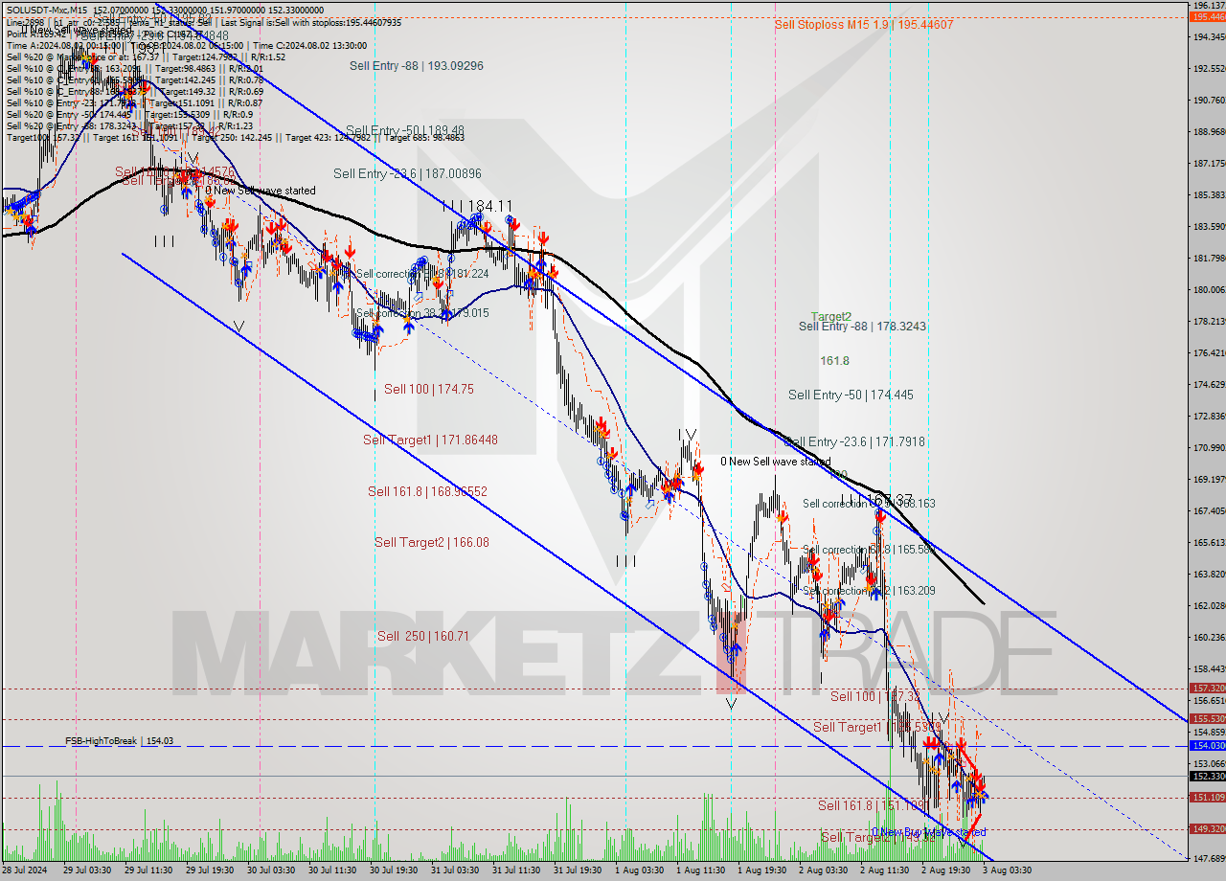Select '29 Jul 19:30' time axis label
Image resolution: width=1226 pixels, height=881 pixels.
(211, 870)
